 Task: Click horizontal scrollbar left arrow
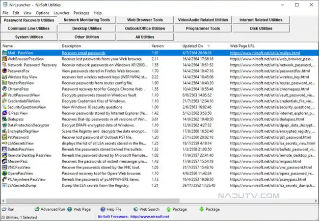tap(3, 201)
